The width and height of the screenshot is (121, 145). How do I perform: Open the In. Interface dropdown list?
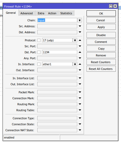pyautogui.click(x=75, y=64)
